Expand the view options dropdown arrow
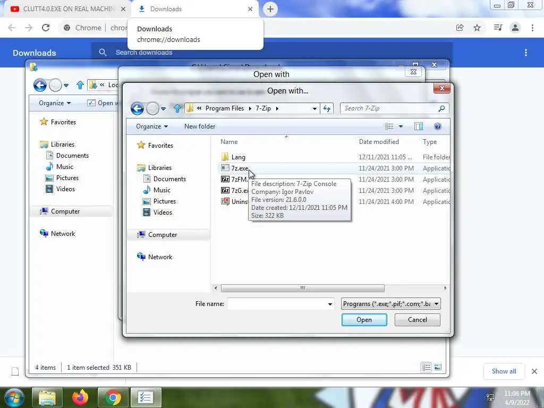This screenshot has width=544, height=408. click(401, 126)
